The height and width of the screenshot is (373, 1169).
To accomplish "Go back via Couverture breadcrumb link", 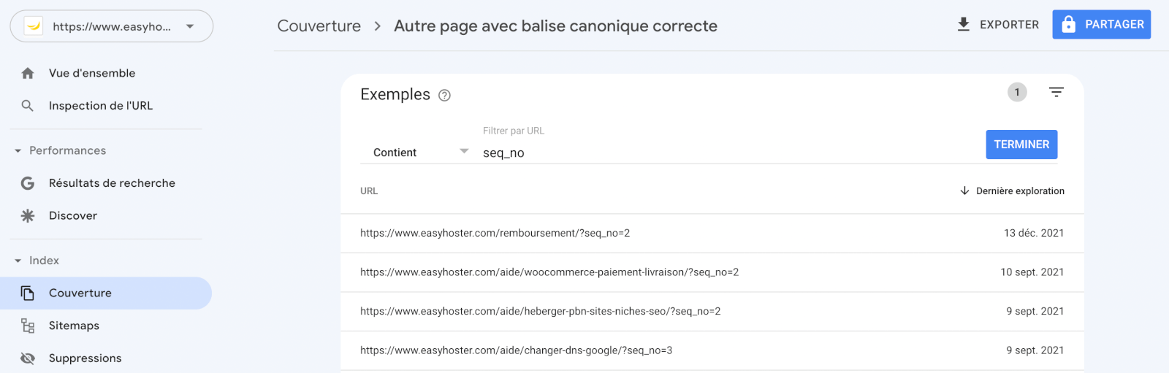I will (319, 26).
